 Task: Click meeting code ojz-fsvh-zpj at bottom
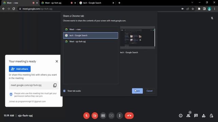[x=25, y=116]
